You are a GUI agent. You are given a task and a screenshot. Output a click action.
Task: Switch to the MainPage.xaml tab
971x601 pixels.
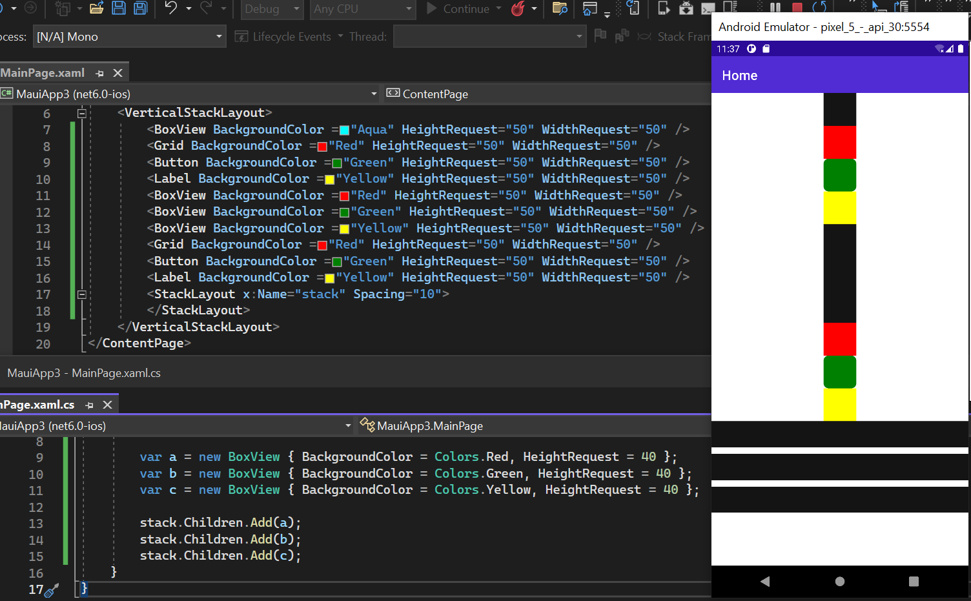(43, 72)
